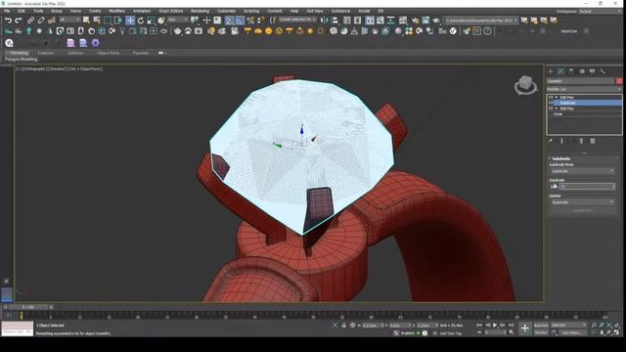Click the Polygon Modeling ribbon panel label
This screenshot has height=352, width=626.
click(x=21, y=59)
